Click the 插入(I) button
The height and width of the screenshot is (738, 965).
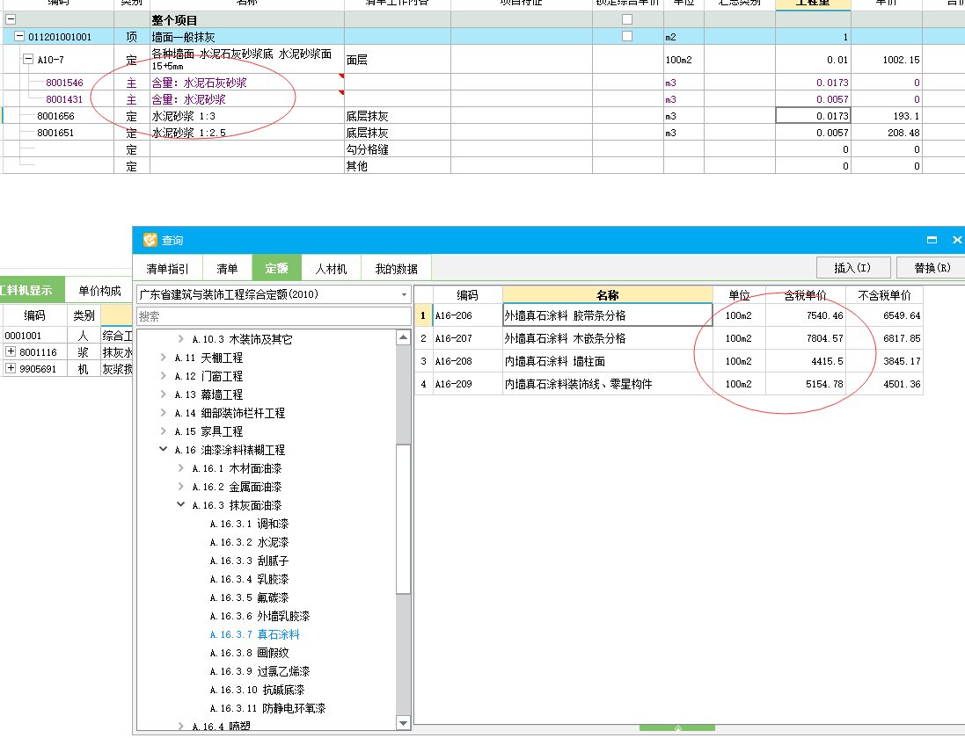853,268
